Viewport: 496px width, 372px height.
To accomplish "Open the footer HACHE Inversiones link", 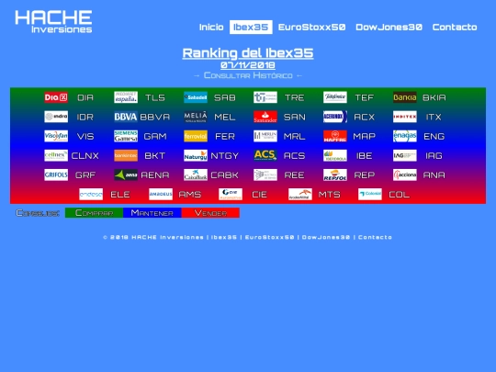I will click(x=167, y=237).
